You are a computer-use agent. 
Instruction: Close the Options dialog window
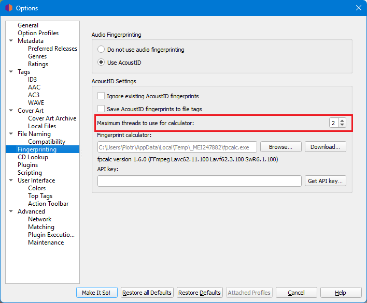[358, 8]
